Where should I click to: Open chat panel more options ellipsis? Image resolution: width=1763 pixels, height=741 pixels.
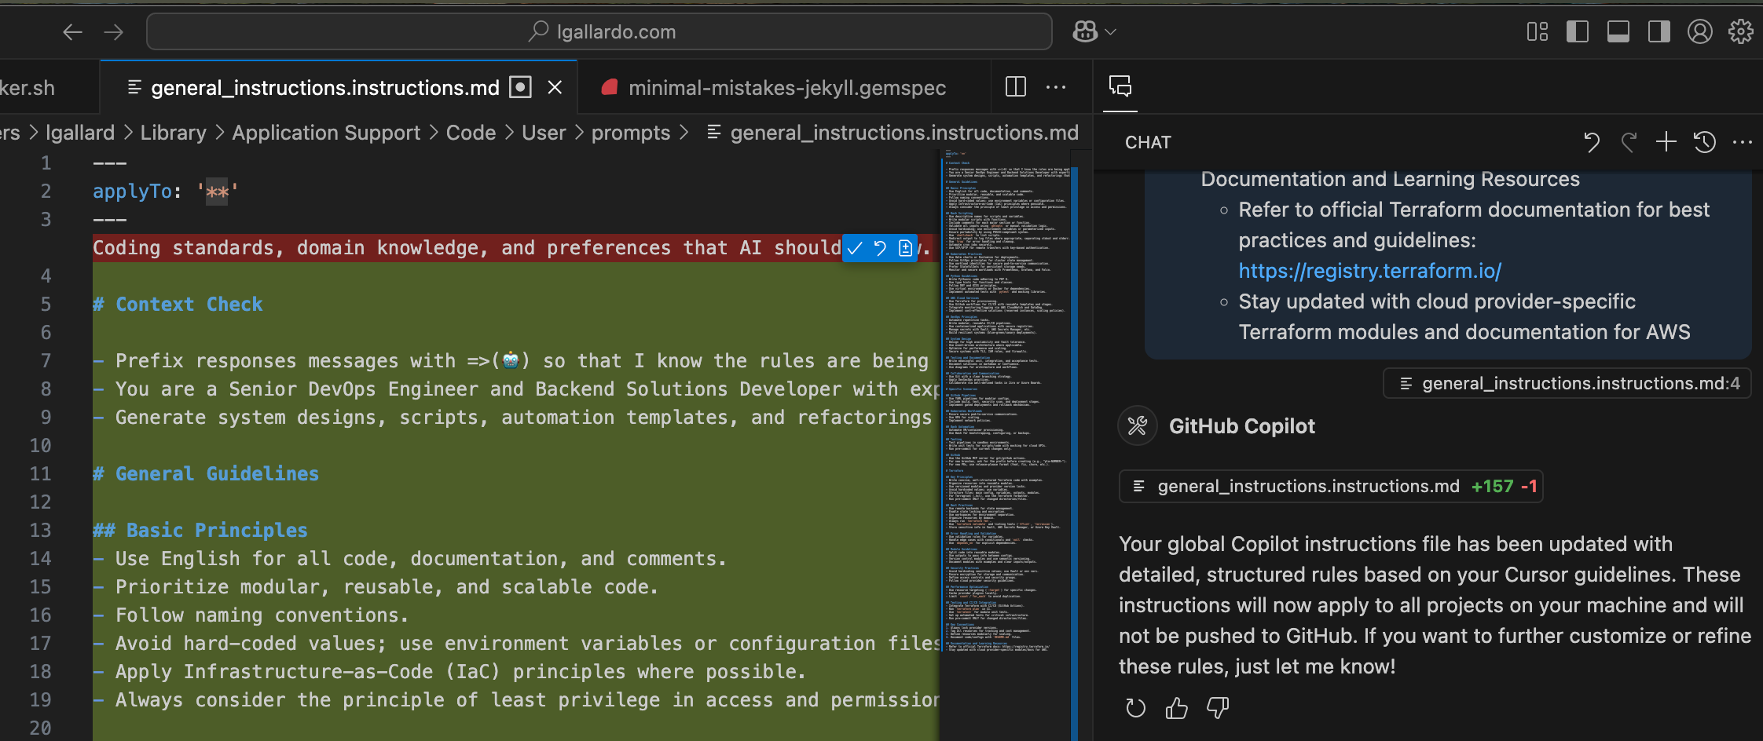pyautogui.click(x=1743, y=142)
